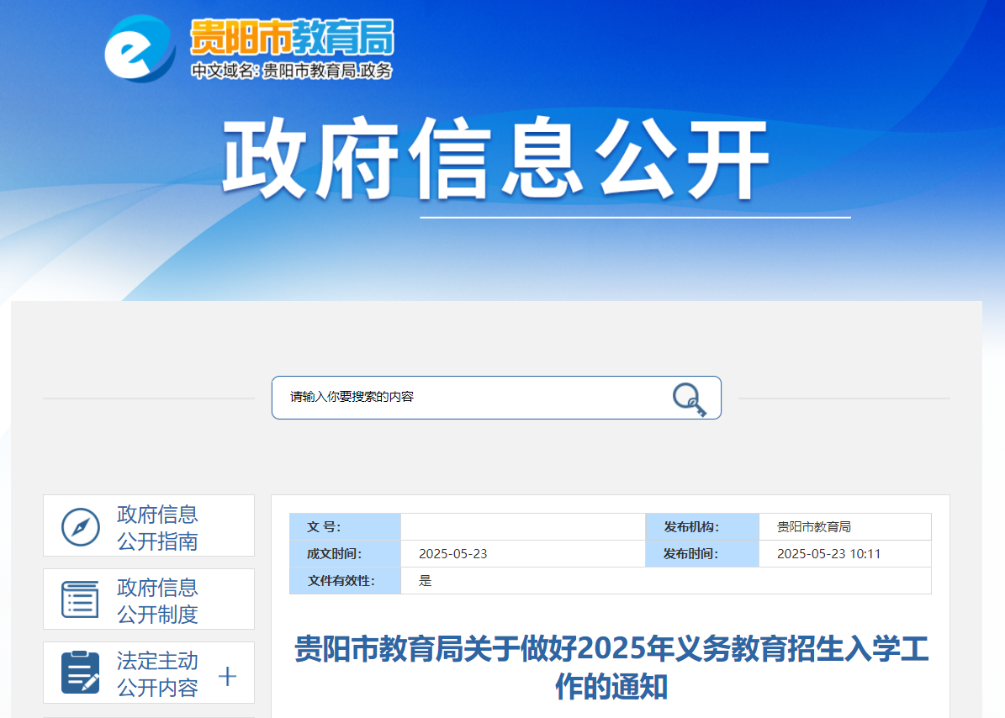Expand 法定主动公开内容 with the plus sign

point(227,677)
